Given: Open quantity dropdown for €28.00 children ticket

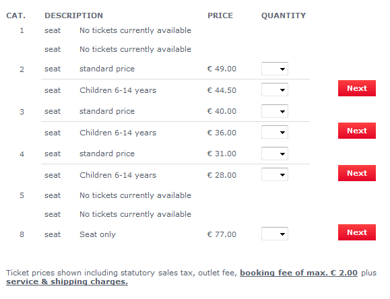Looking at the screenshot, I should click(275, 174).
